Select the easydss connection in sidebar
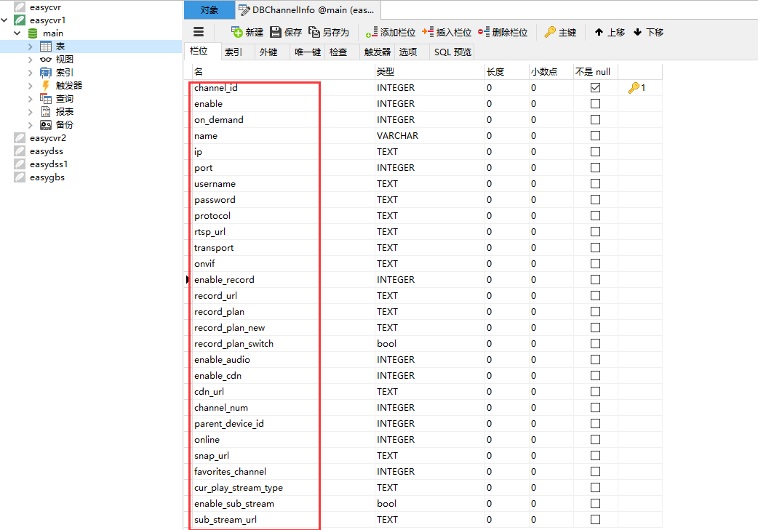758x530 pixels. click(x=47, y=151)
